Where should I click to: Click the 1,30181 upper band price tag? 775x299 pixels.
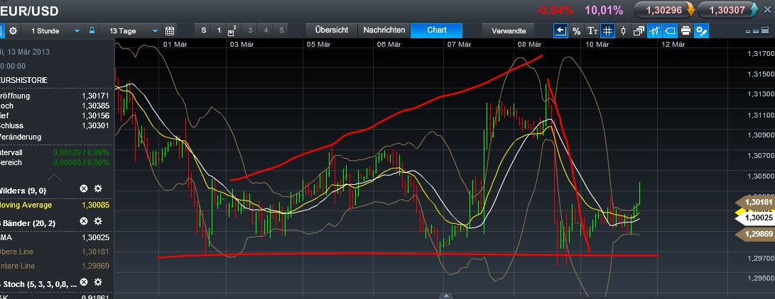click(x=755, y=202)
